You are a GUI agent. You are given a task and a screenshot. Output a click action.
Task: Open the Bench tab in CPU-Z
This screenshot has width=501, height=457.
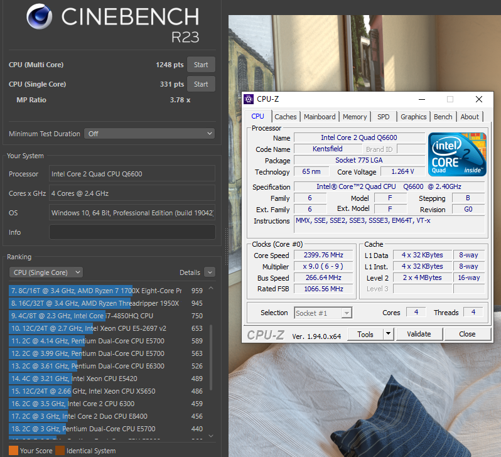click(443, 117)
